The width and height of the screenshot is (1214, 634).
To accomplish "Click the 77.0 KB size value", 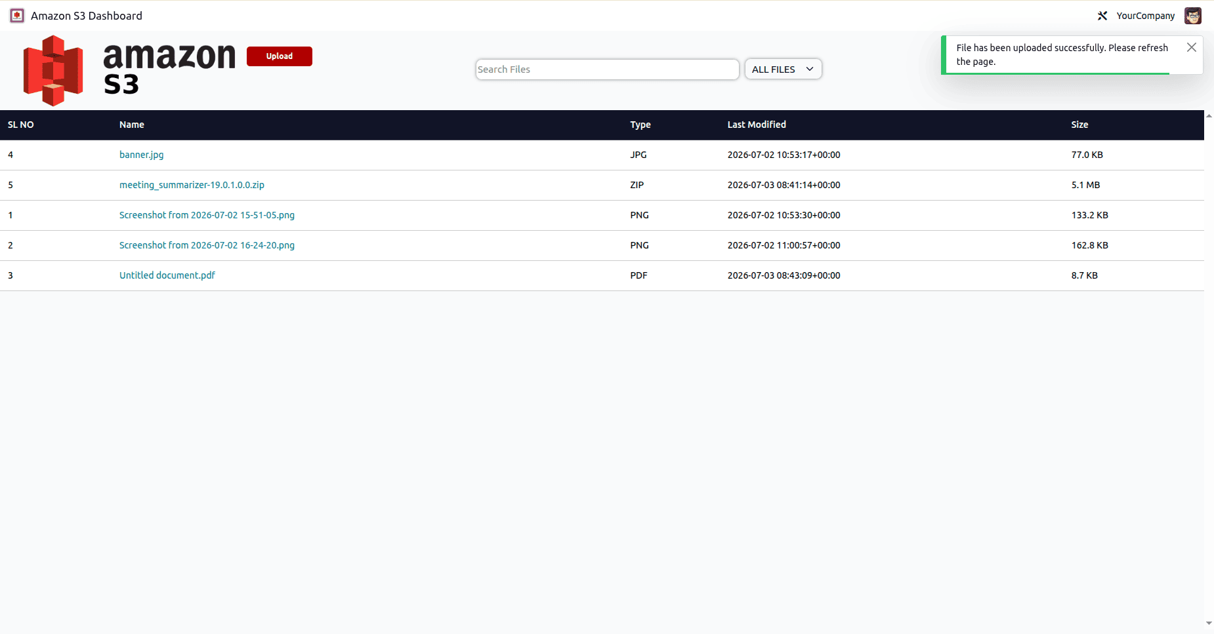I will [x=1087, y=155].
